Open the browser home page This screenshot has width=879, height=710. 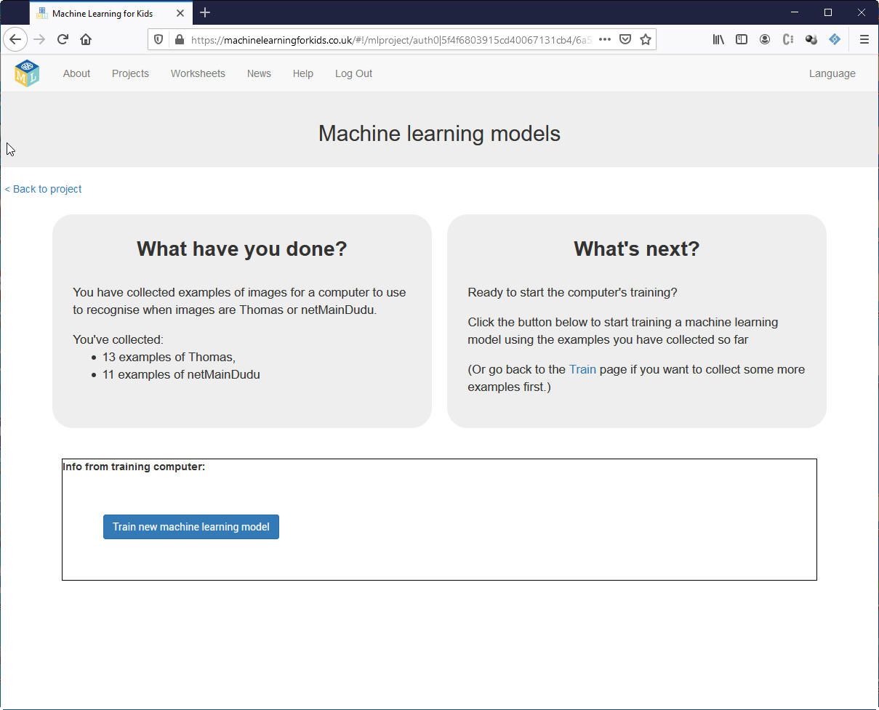tap(86, 39)
